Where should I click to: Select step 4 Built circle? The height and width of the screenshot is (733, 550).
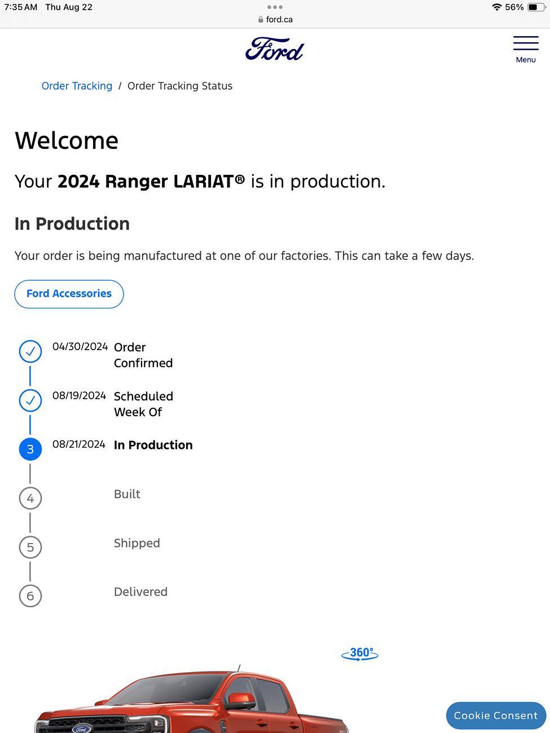(30, 498)
